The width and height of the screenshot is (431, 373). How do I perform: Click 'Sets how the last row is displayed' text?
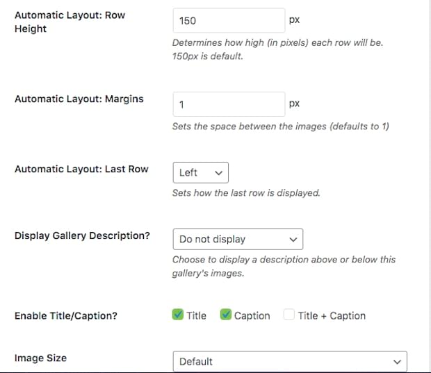click(246, 192)
